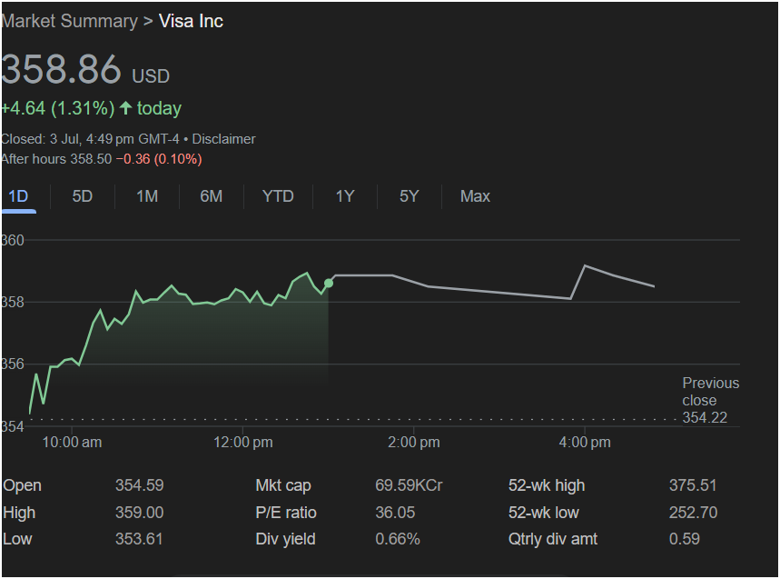Click the High value 359.00
This screenshot has width=780, height=579.
pyautogui.click(x=139, y=513)
